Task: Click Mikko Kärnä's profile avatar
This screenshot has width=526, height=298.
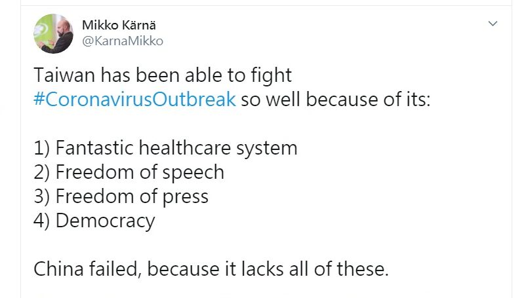Action: point(54,33)
